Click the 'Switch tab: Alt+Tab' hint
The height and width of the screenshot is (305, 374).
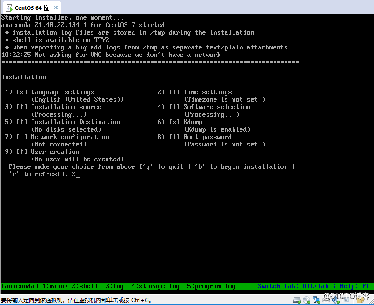(x=293, y=286)
